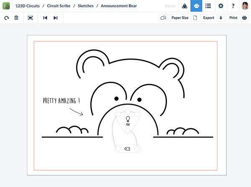
Task: Jump to the next page
Action: (55, 18)
